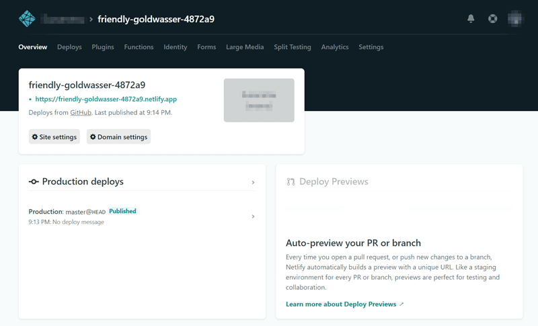
Task: Go to the Forms tab
Action: (206, 47)
